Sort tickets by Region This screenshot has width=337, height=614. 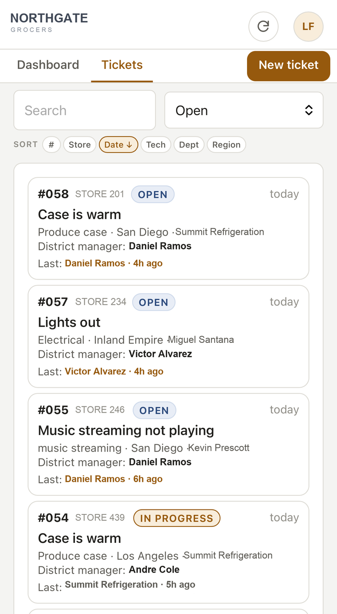[226, 144]
